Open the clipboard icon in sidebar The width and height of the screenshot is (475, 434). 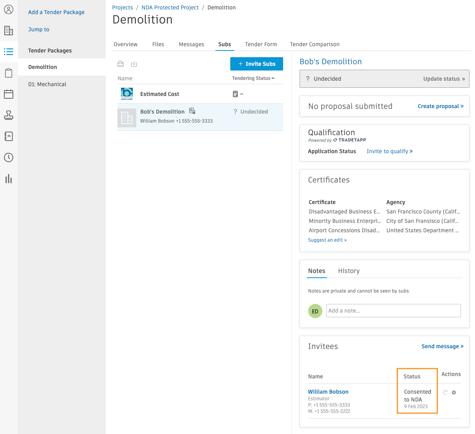(9, 73)
